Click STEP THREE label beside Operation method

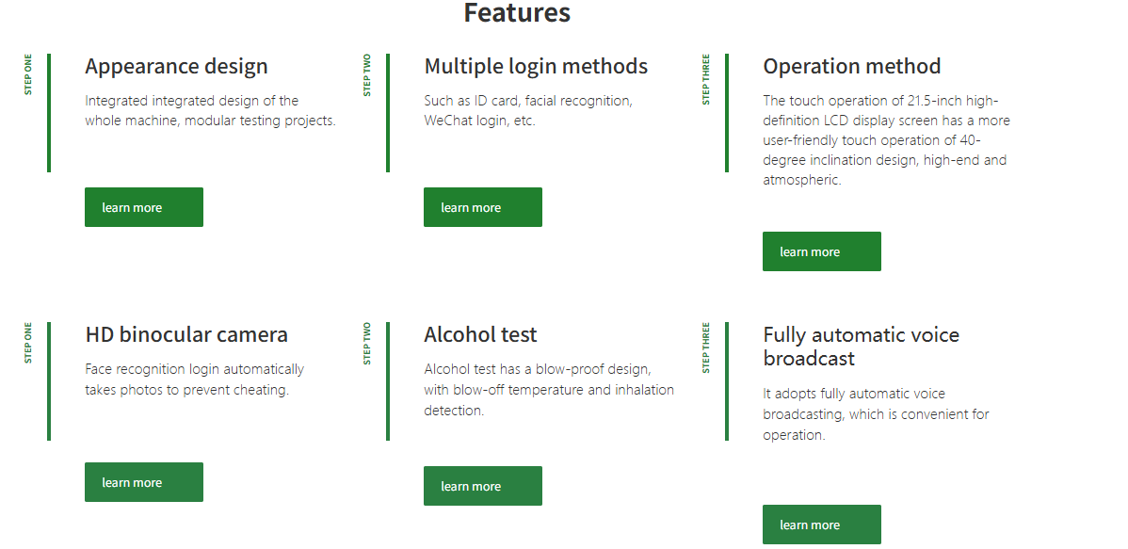point(706,79)
